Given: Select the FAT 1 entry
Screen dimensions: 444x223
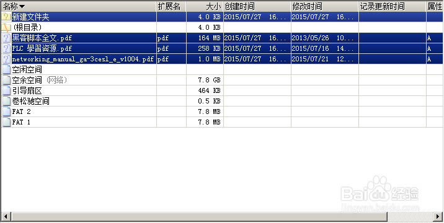Looking at the screenshot, I should (21, 122).
